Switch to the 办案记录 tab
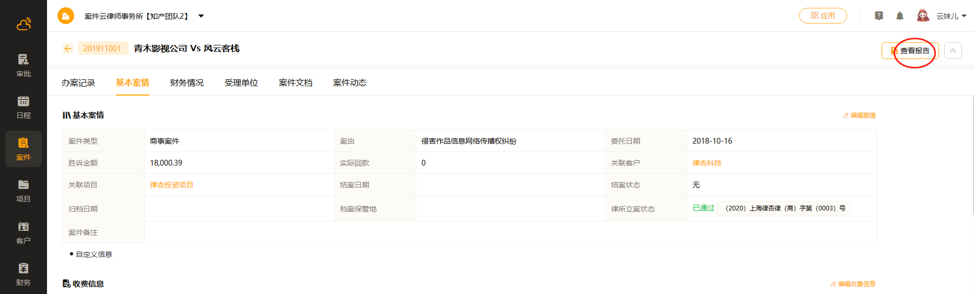 (x=78, y=83)
